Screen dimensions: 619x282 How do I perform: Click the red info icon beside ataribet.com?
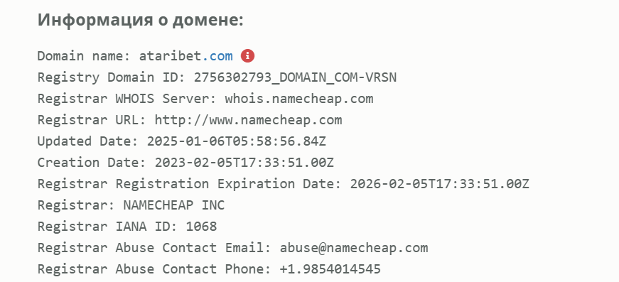click(247, 56)
